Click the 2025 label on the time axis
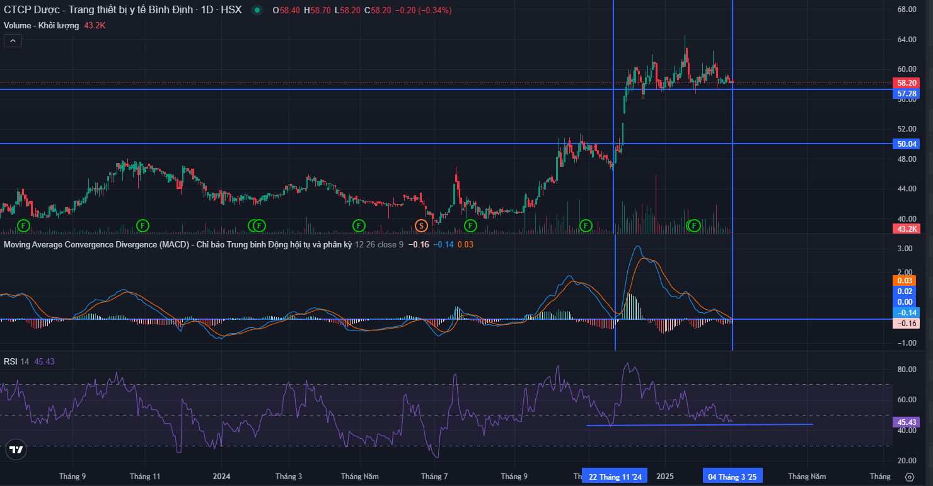The height and width of the screenshot is (486, 933). coord(665,477)
